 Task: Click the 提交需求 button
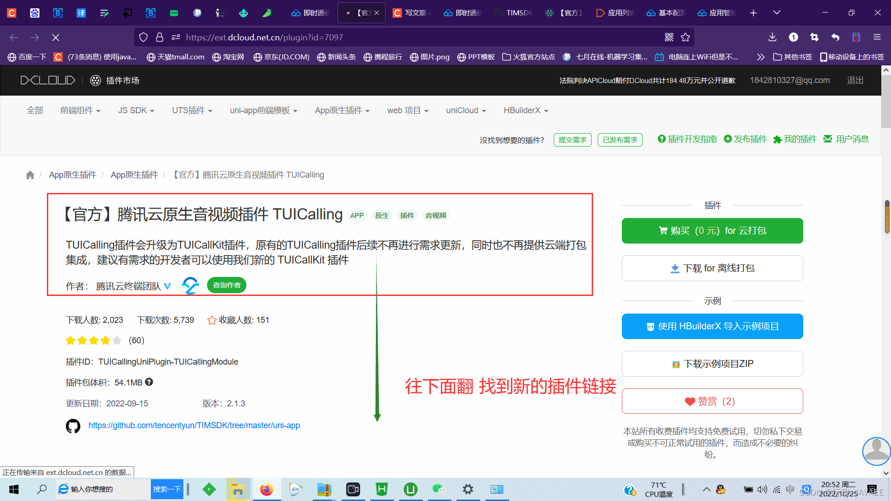(x=573, y=140)
